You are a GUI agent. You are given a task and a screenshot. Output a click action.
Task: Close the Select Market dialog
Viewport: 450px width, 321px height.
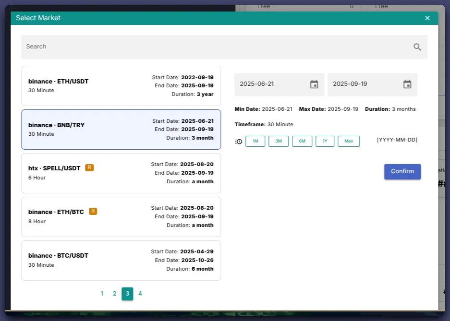(x=427, y=18)
